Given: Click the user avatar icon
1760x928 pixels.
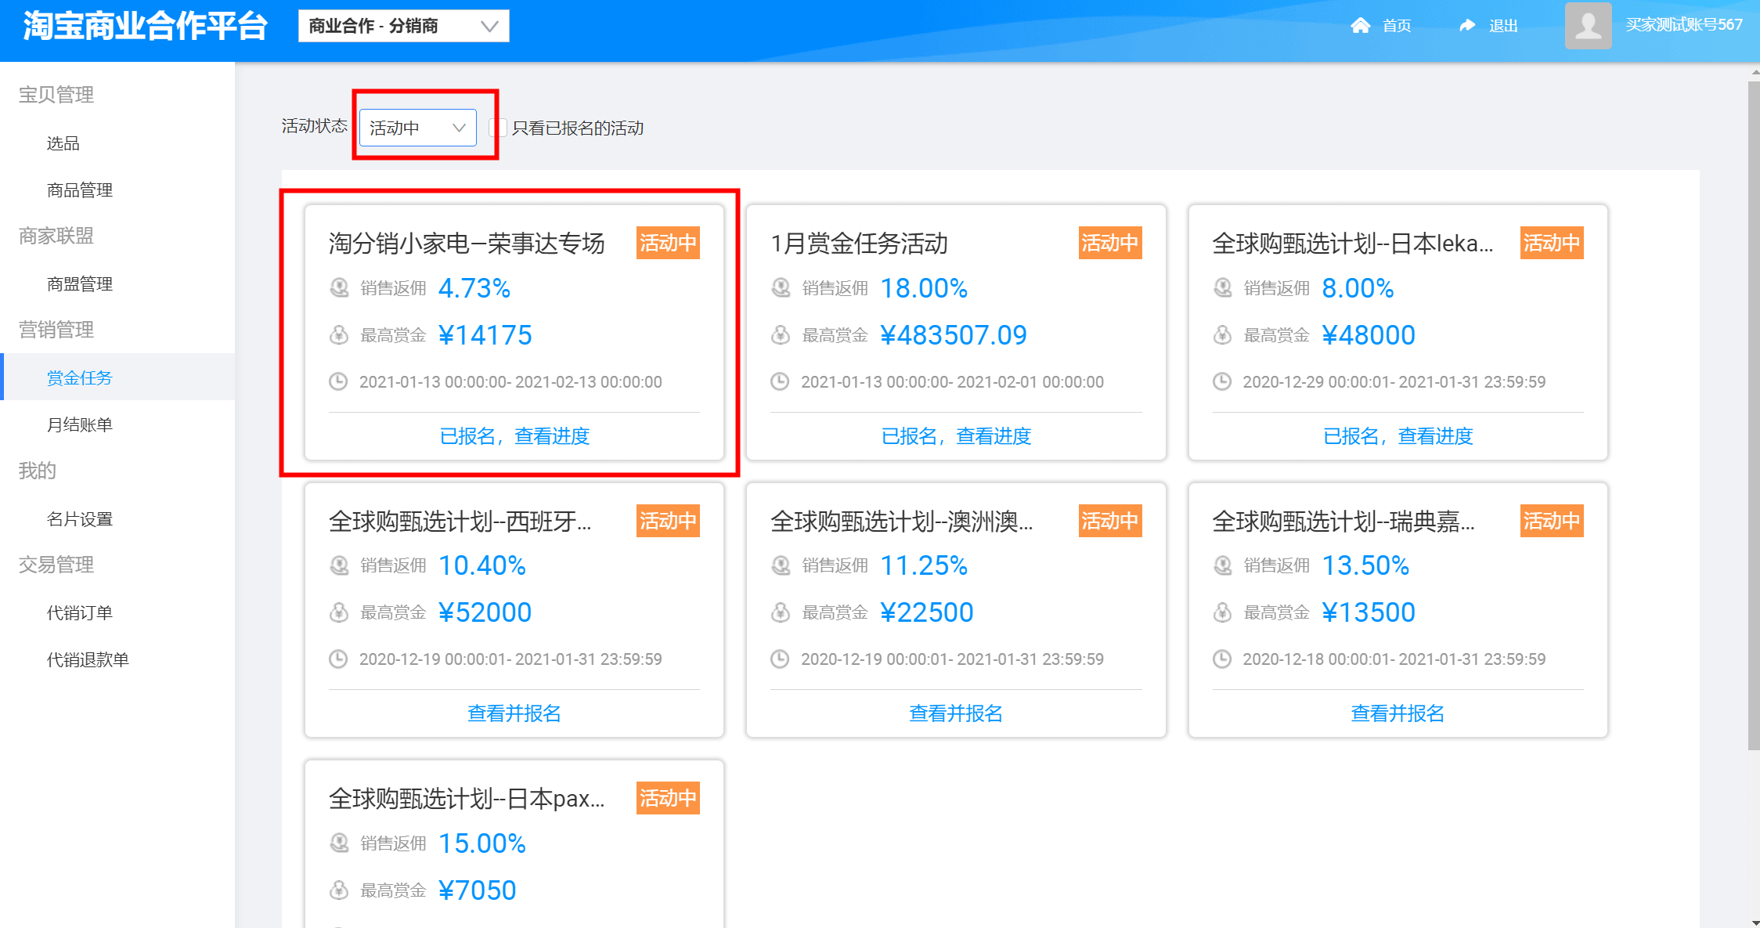Looking at the screenshot, I should tap(1587, 26).
